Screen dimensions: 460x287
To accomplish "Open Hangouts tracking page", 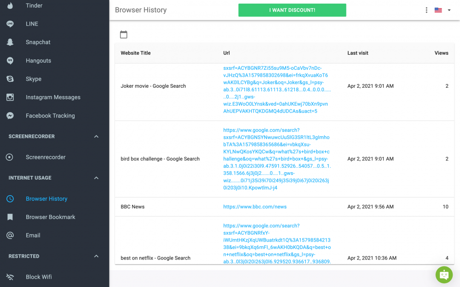I will tap(39, 61).
